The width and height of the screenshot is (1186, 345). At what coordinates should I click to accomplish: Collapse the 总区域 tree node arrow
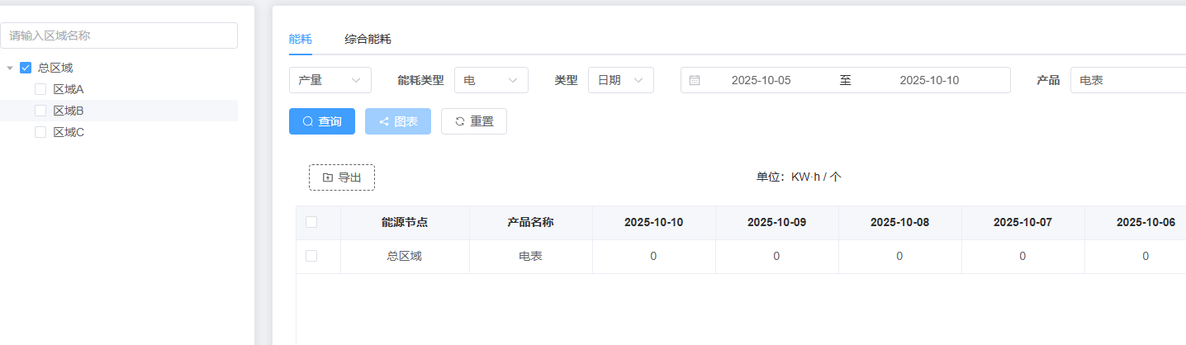10,68
